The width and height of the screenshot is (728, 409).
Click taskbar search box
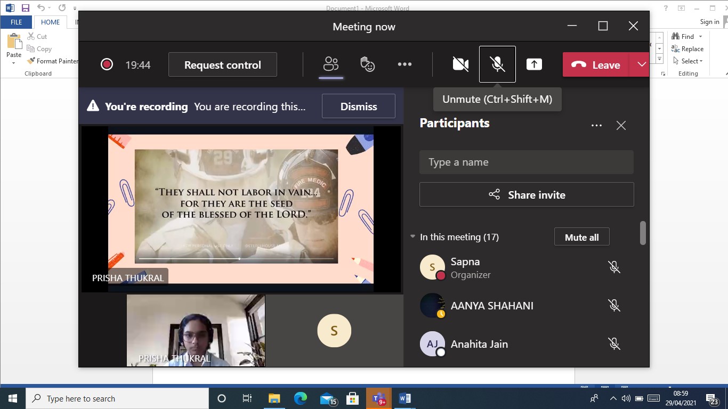pos(117,398)
